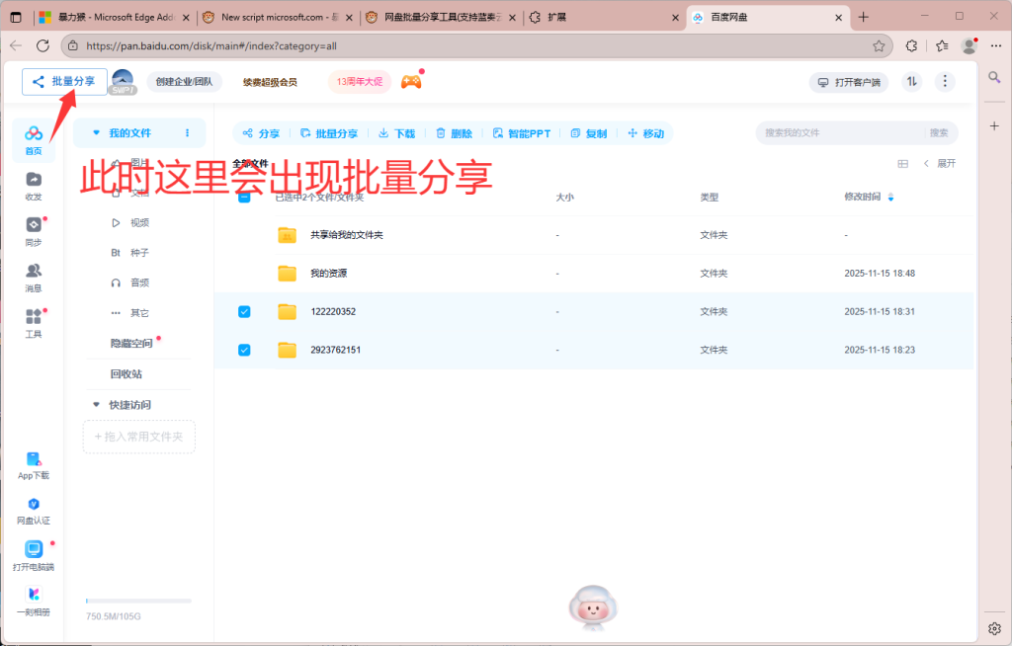Check the select-all files checkbox

tap(244, 197)
